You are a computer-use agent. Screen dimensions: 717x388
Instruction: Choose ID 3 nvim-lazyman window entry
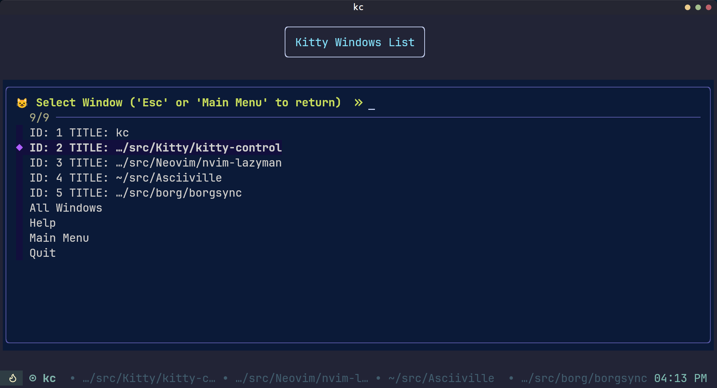(156, 163)
